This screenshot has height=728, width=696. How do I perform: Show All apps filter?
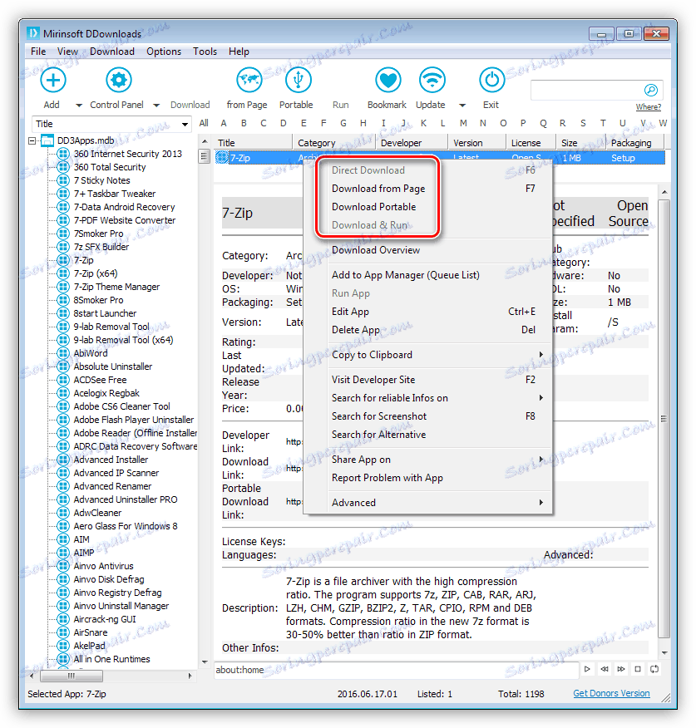[204, 124]
